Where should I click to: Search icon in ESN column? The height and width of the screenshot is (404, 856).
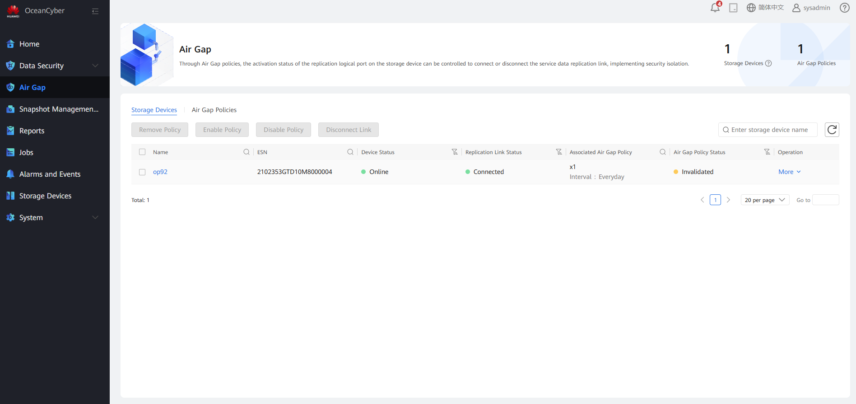point(350,152)
